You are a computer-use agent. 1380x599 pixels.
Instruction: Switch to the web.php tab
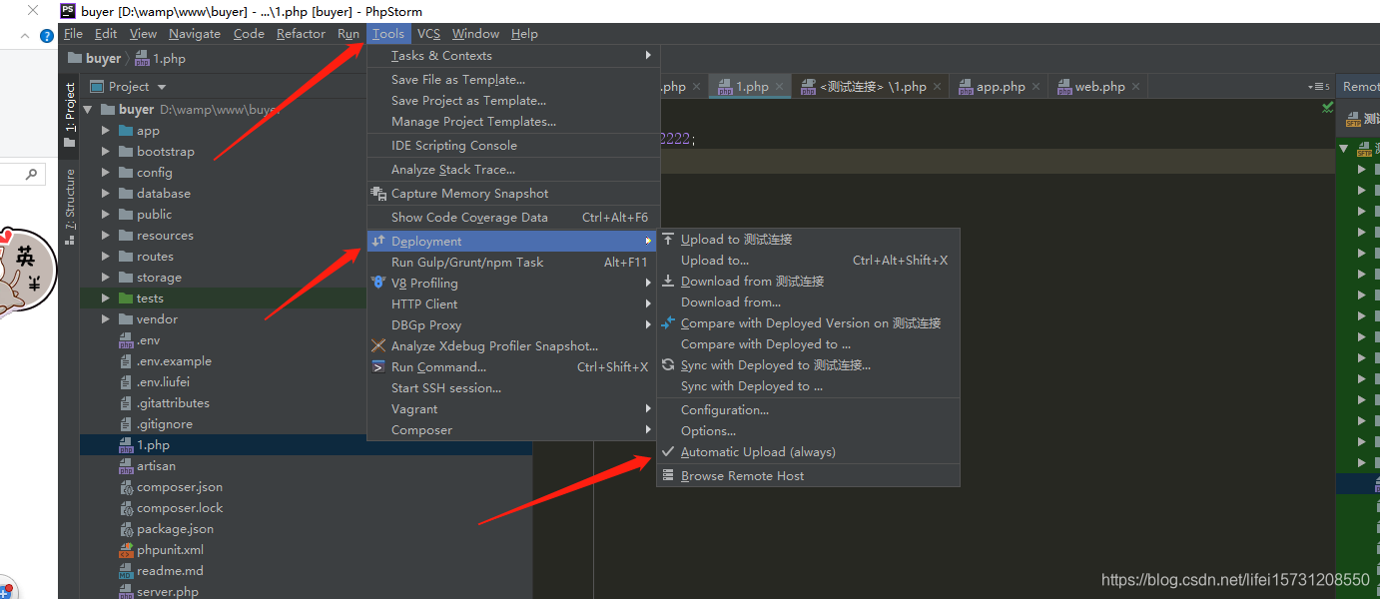coord(1099,87)
